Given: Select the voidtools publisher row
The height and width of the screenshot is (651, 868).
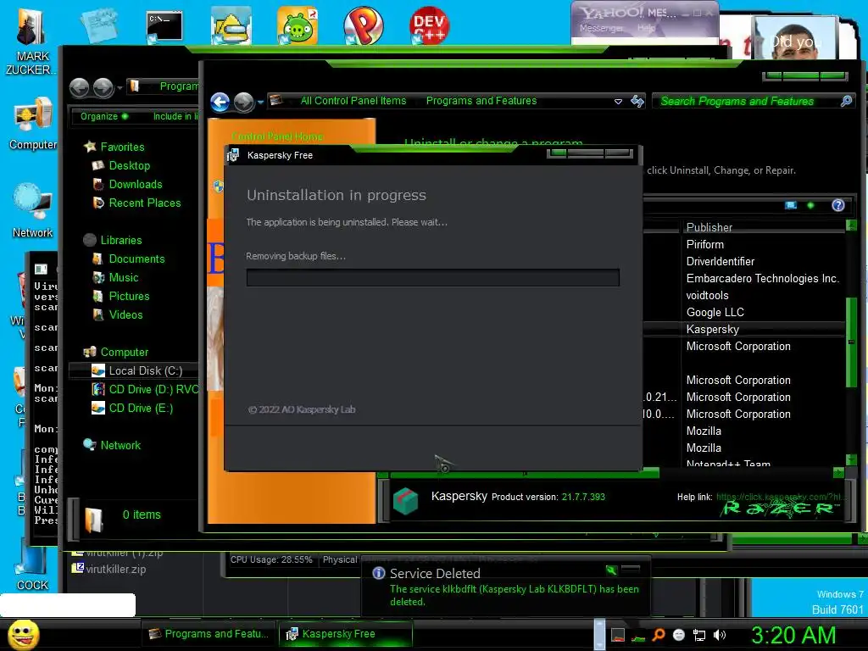Looking at the screenshot, I should (x=707, y=296).
